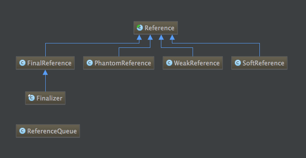Click the abstract class icon on Reference
The height and width of the screenshot is (158, 306).
tap(140, 28)
